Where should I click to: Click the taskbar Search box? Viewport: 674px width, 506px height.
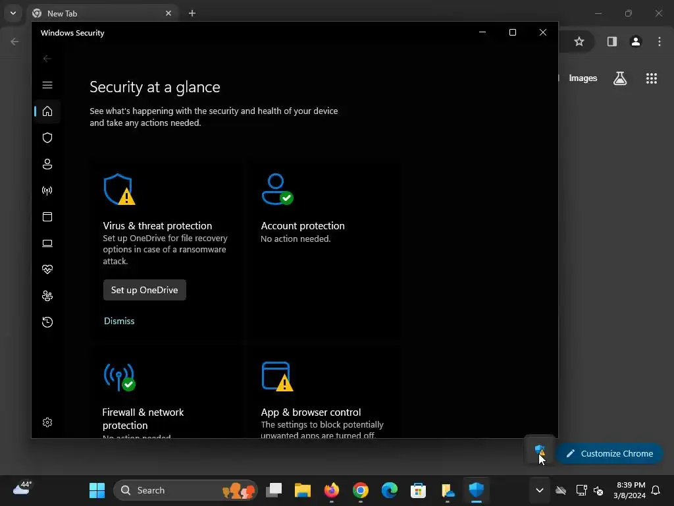coord(186,490)
